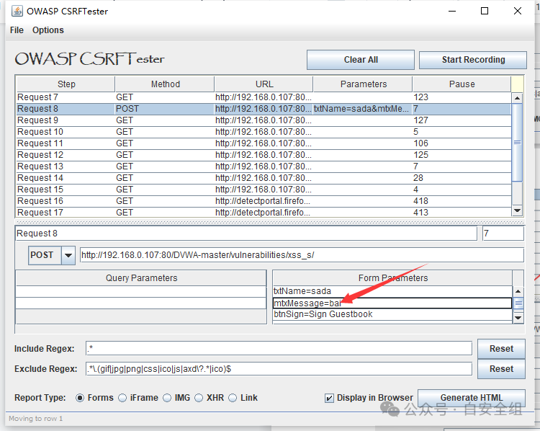Click the Clear All button
540x431 pixels.
pyautogui.click(x=361, y=60)
